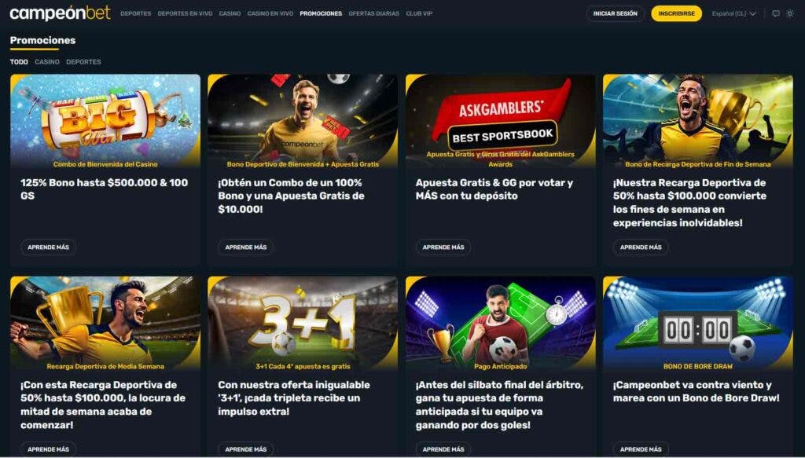Switch to the CASINO promotions tab

(47, 61)
